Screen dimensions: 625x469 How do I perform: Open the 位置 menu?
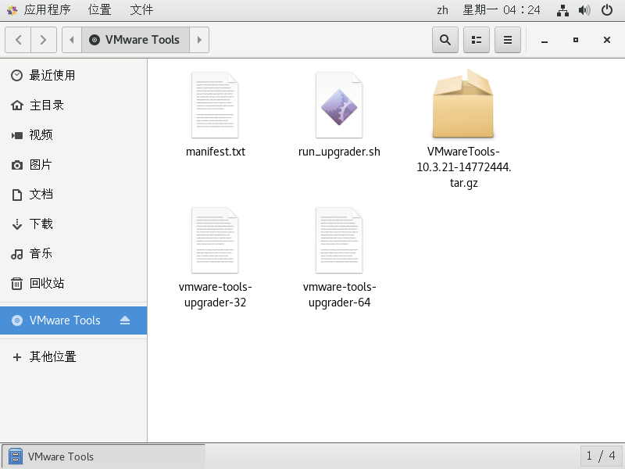[x=100, y=9]
